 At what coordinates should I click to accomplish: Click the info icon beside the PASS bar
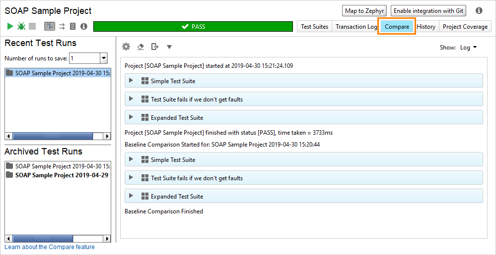pyautogui.click(x=83, y=26)
